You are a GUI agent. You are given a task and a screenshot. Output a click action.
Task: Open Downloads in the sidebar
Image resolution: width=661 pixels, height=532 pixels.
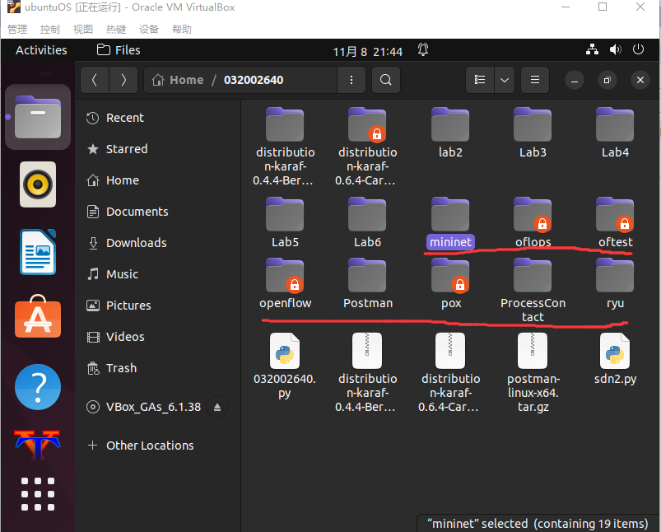click(x=158, y=243)
